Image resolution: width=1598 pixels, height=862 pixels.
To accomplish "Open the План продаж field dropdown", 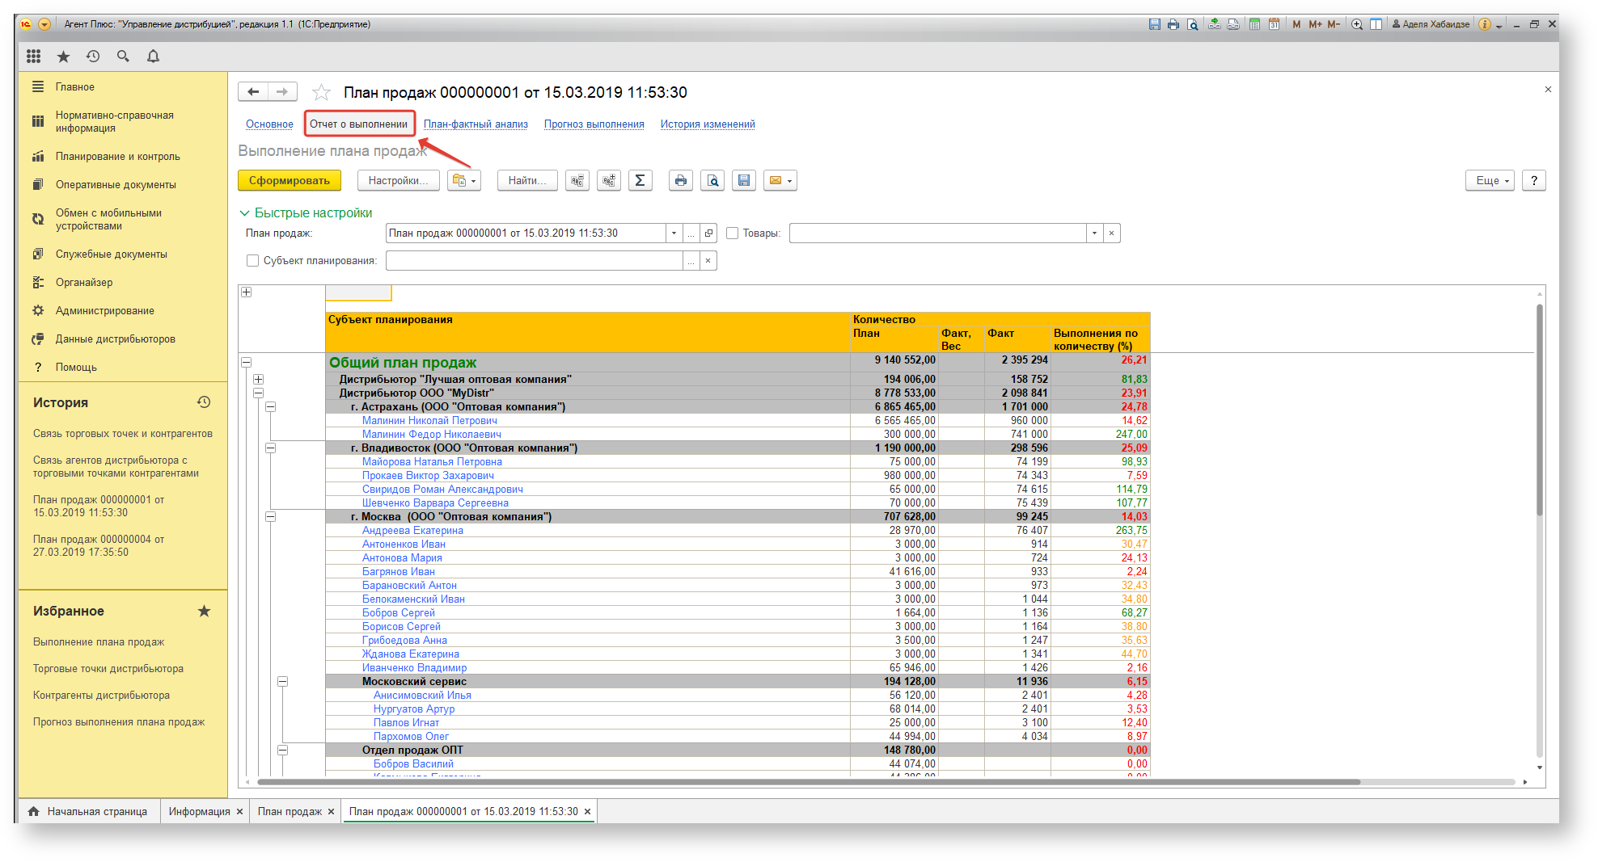I will tap(674, 233).
